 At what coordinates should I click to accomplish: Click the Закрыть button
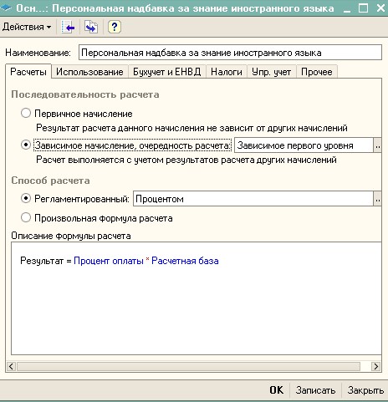click(x=365, y=390)
